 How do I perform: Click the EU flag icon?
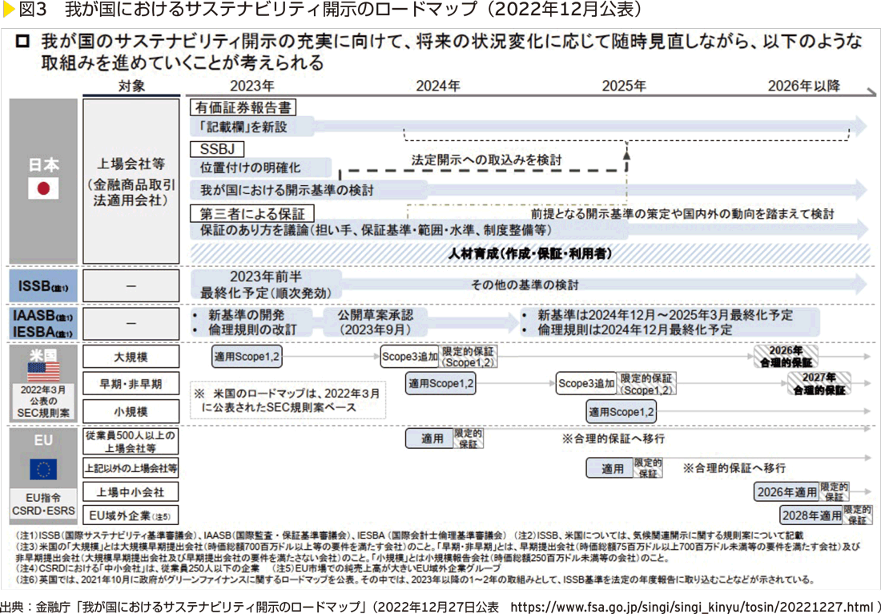point(43,469)
